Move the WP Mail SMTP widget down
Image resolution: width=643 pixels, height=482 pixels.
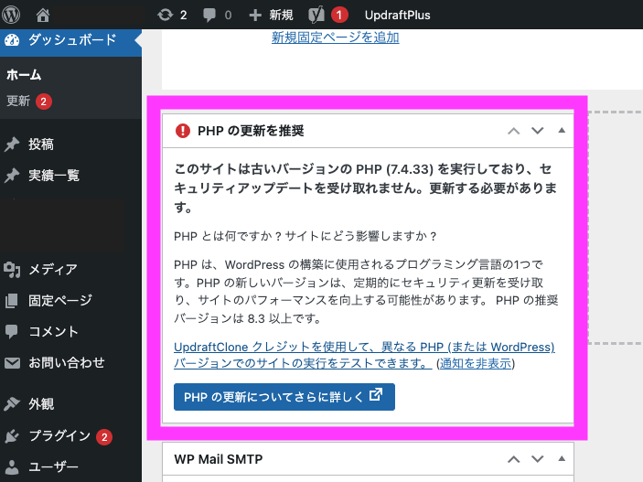[x=538, y=459]
